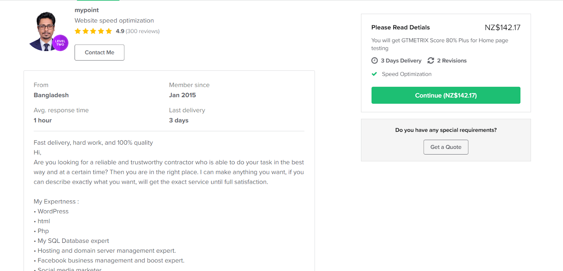Click the revisions refresh arrows icon
The width and height of the screenshot is (563, 271).
431,61
